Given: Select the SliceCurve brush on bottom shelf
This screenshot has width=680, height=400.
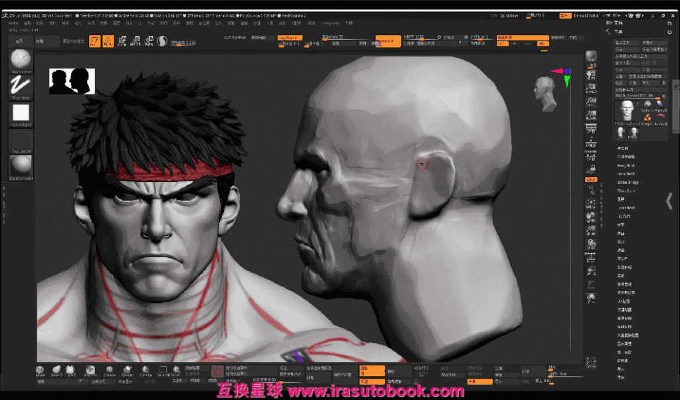Looking at the screenshot, I should point(145,371).
